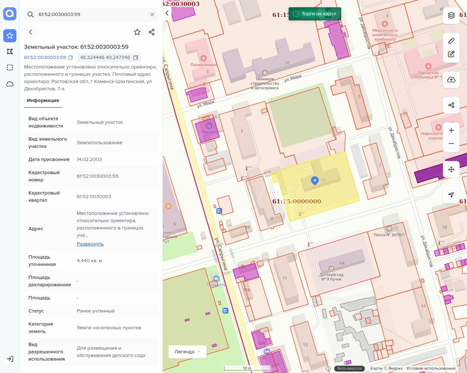Locate my position with arrow icon
The image size is (467, 373).
(451, 195)
